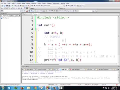The image size is (120, 90).
Task: Switch to the Start here tab
Action: coord(26,14)
